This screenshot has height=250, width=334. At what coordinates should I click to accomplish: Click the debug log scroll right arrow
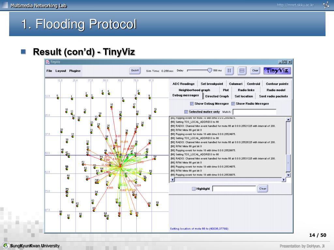(283, 180)
